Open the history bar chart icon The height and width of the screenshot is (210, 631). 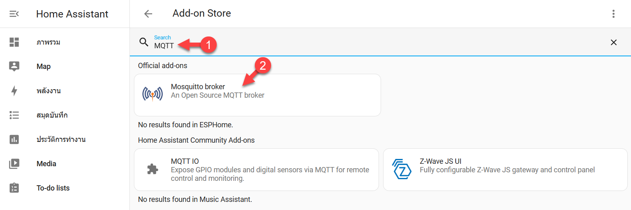(x=14, y=139)
